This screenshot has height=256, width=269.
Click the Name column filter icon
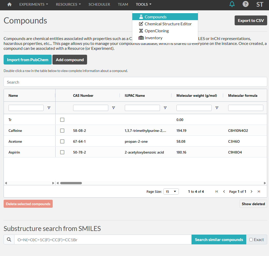coord(49,108)
